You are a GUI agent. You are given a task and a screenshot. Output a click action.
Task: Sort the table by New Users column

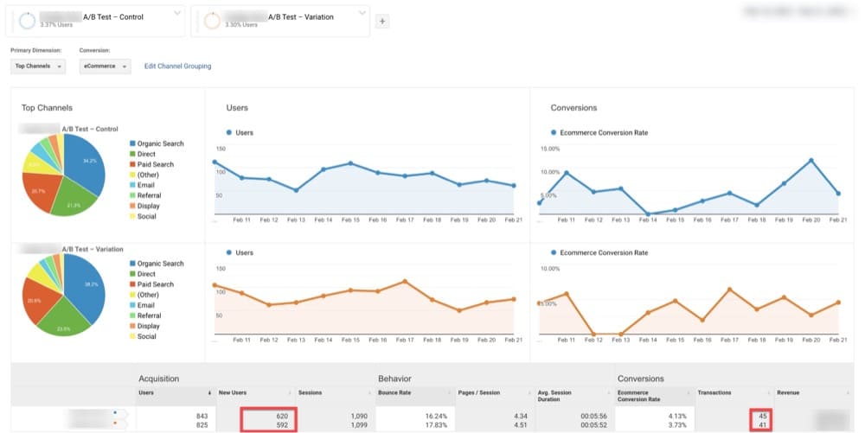pos(234,392)
